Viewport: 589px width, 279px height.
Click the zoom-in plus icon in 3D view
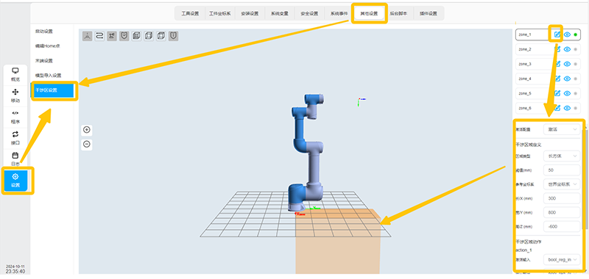pos(87,130)
